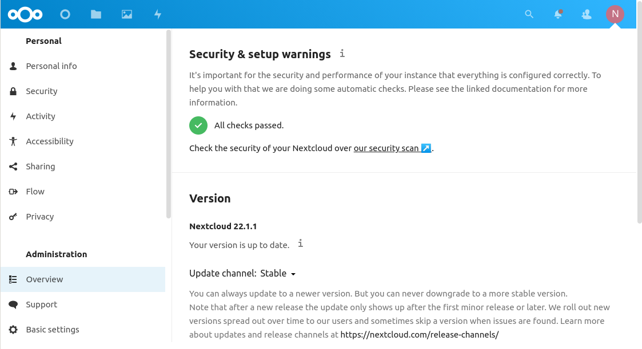This screenshot has height=349, width=642.
Task: Click the 'Your version is up to date.' text
Action: tap(239, 245)
